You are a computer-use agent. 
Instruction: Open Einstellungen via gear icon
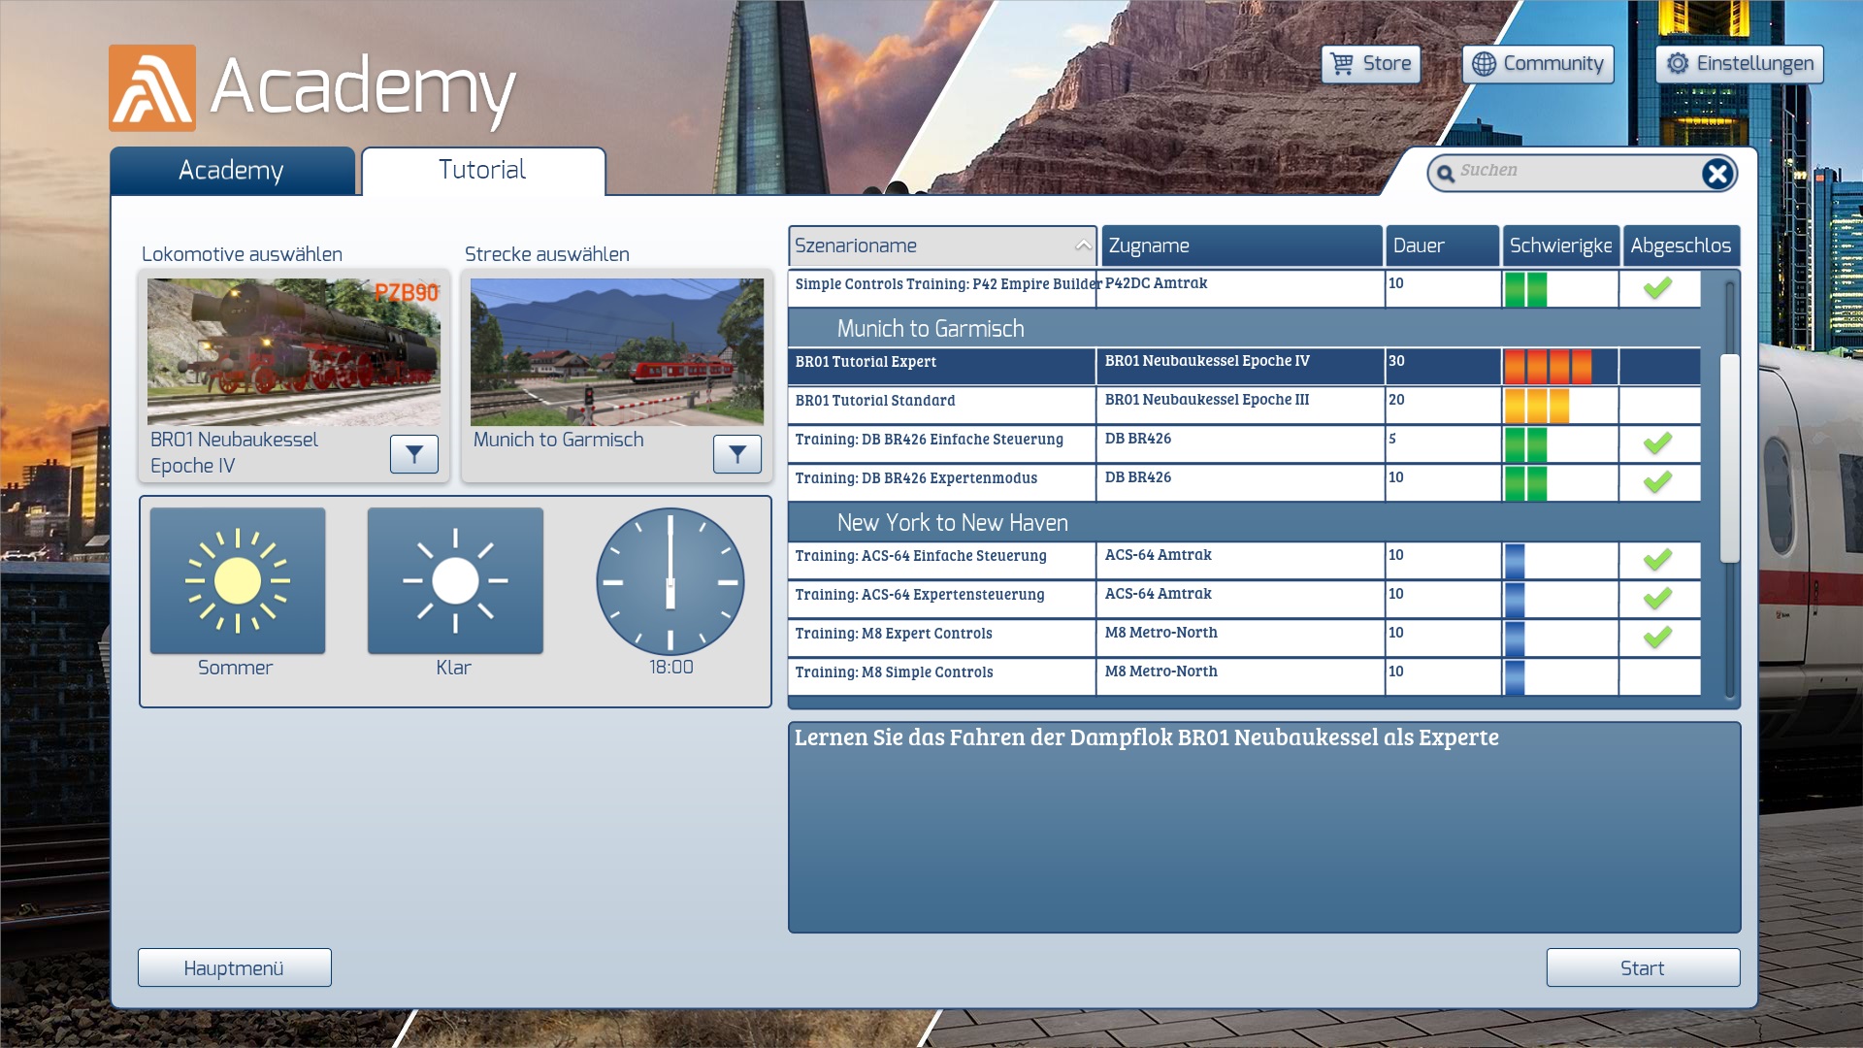coord(1678,64)
